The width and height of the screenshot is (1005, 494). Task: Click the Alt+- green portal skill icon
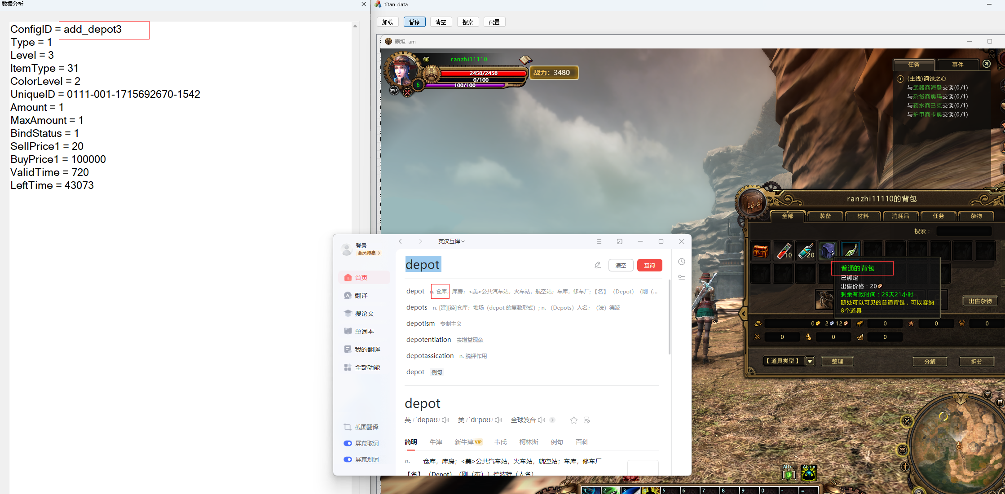(x=789, y=473)
